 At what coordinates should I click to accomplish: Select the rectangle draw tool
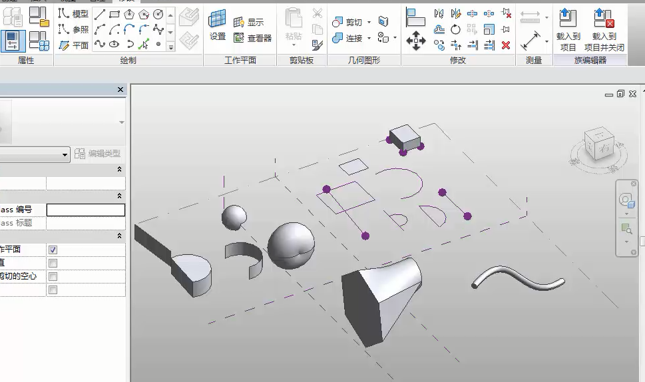pyautogui.click(x=114, y=14)
